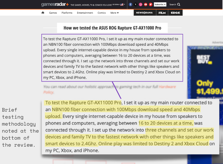The image size is (223, 164).
Task: Click highlighted text '16 to 20 devices at a time'
Action: pos(166,123)
